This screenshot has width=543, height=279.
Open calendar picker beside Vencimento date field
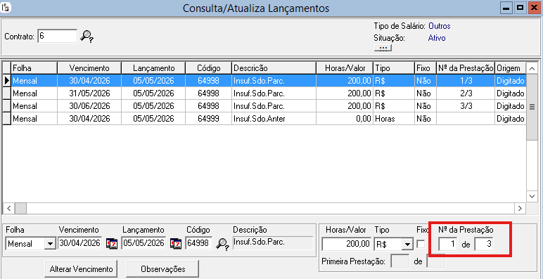[x=112, y=244]
